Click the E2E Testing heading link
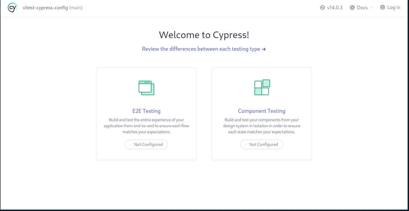This screenshot has width=409, height=211. pos(146,111)
